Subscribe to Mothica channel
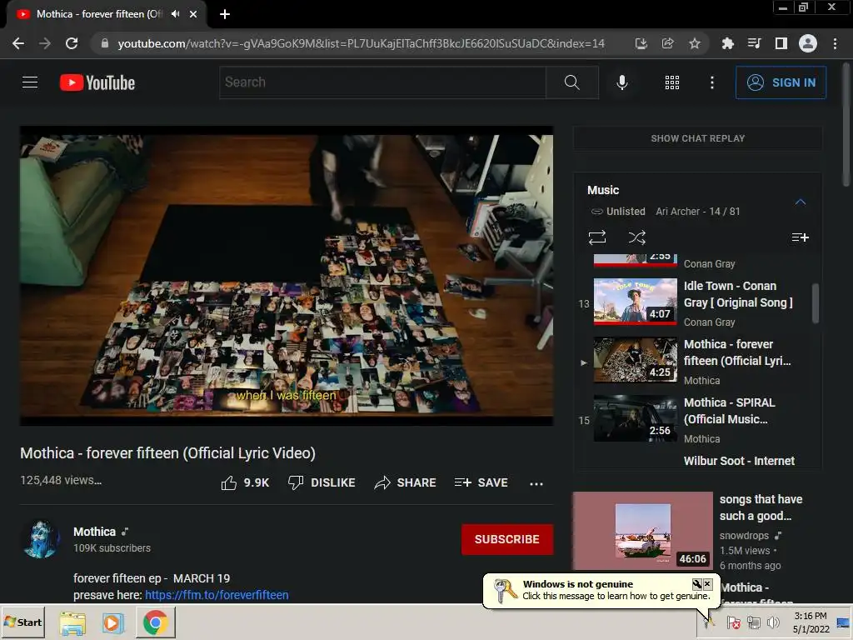 point(507,539)
